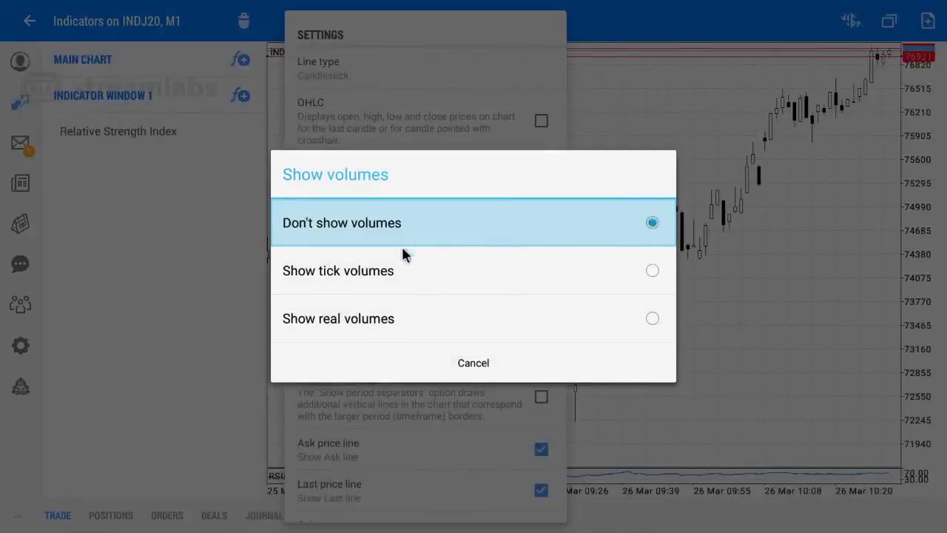Click Cancel in the Show volumes dialog
Screen dimensions: 947x533
click(x=473, y=363)
